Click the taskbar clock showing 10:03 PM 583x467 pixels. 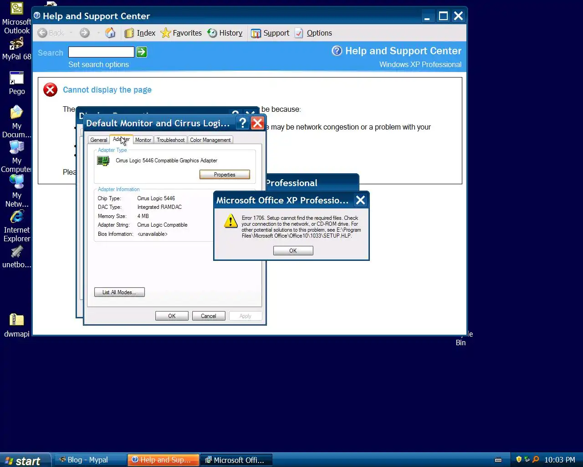[x=560, y=460]
